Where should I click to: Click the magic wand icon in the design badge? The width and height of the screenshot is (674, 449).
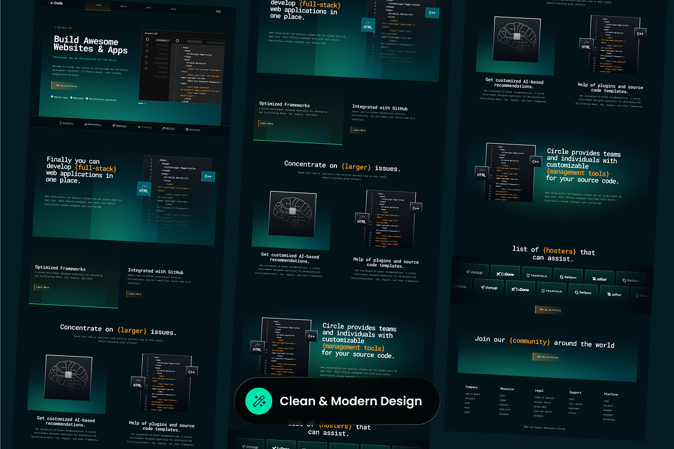(x=259, y=401)
